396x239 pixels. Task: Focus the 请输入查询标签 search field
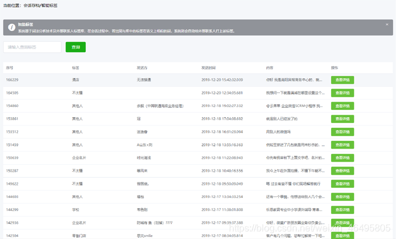32,47
